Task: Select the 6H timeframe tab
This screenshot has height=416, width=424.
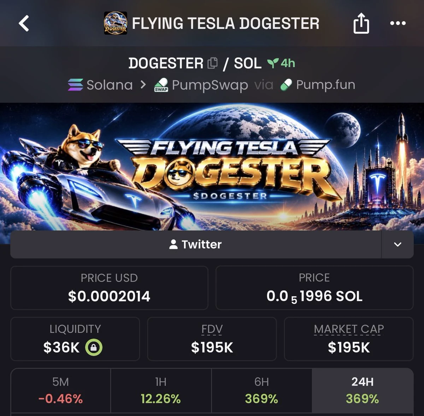Action: click(x=261, y=391)
